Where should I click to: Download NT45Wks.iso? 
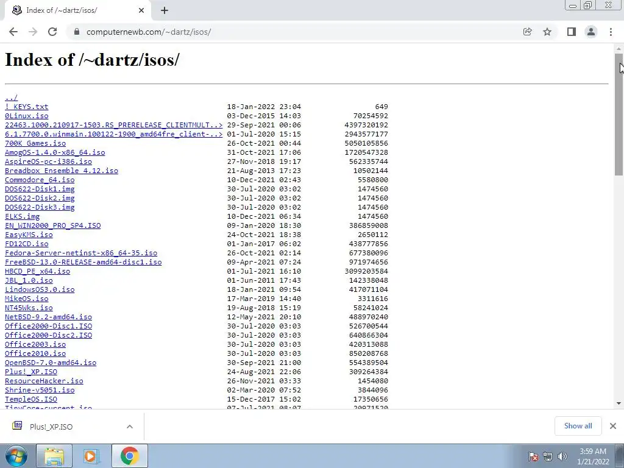29,308
